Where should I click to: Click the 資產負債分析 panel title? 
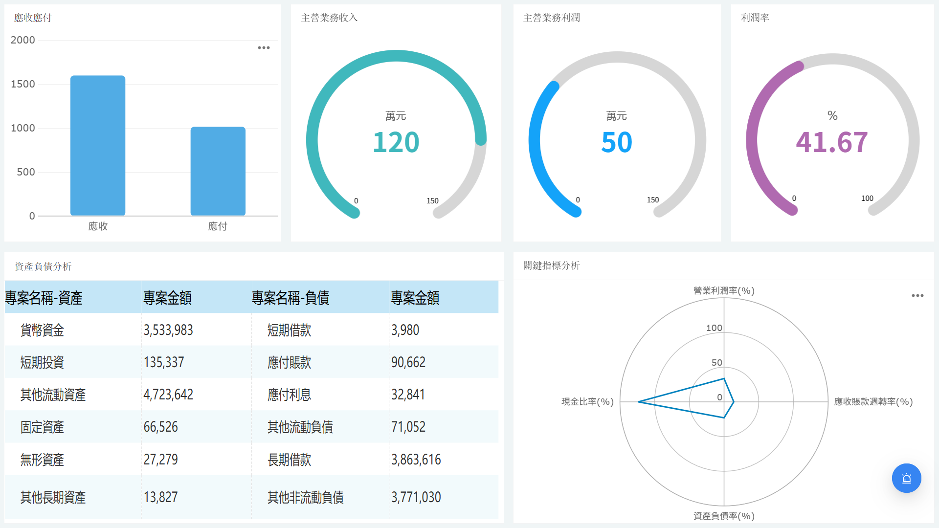click(x=43, y=266)
